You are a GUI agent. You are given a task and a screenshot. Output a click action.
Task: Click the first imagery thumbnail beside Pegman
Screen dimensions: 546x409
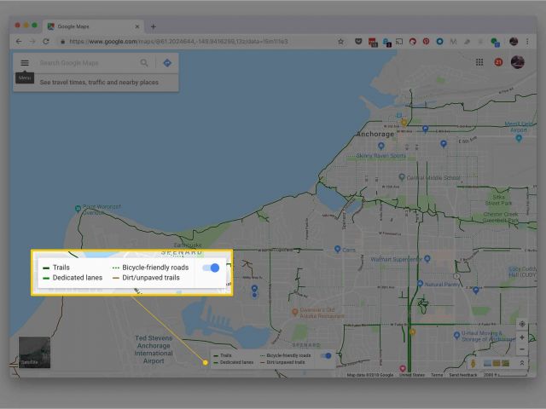click(487, 364)
